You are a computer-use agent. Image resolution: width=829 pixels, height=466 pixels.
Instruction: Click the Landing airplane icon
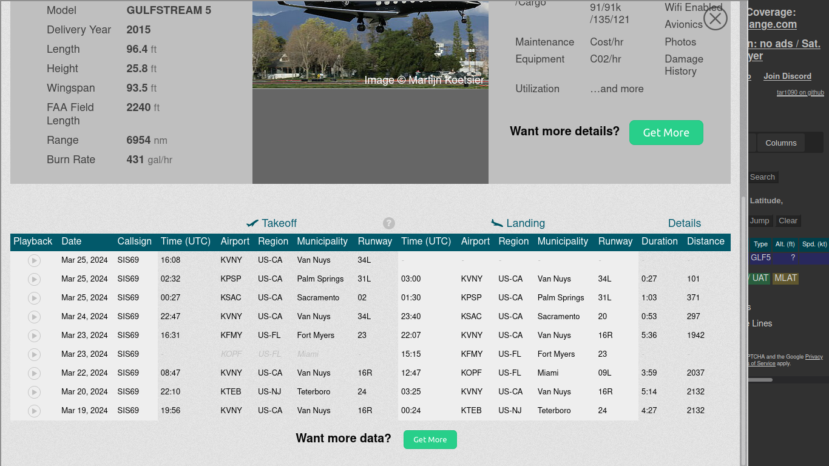(497, 223)
